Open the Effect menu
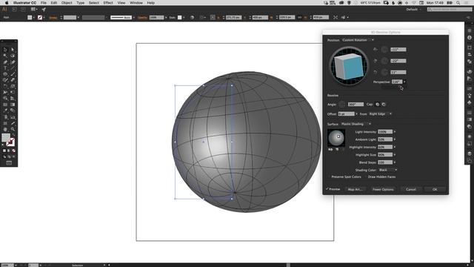 108,3
